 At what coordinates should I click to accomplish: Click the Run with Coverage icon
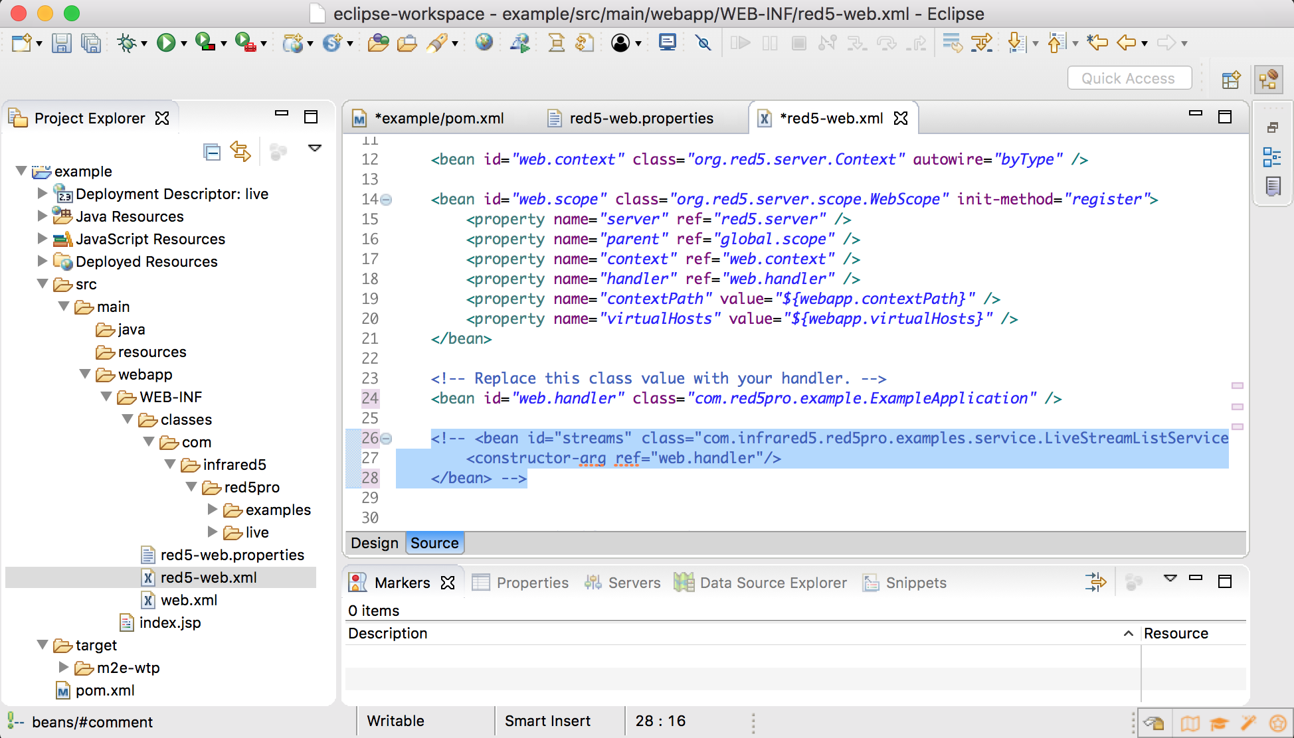[x=205, y=43]
